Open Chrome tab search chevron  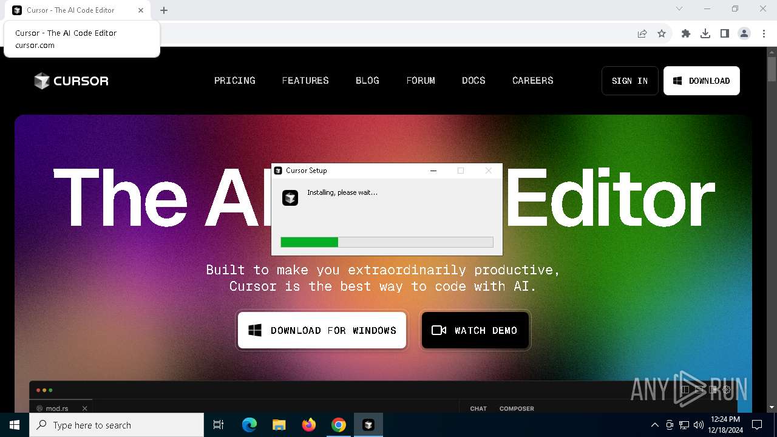679,8
